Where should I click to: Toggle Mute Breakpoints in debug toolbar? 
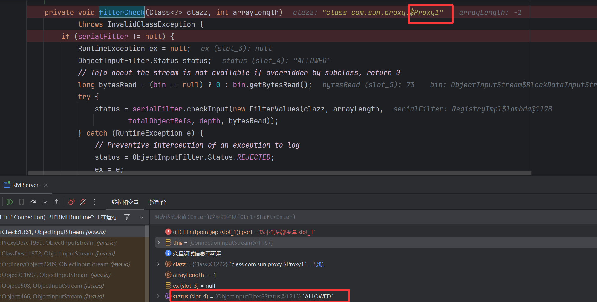pos(83,202)
